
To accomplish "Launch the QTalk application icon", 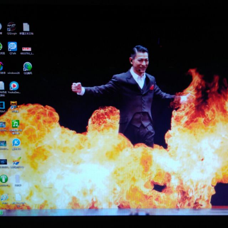I will point(12,47).
